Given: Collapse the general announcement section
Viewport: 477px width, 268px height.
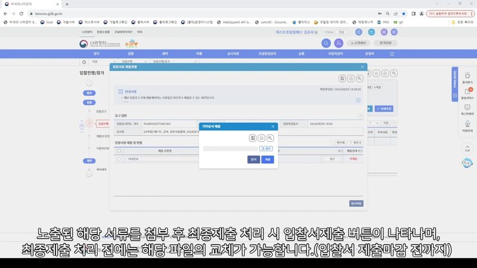Looking at the screenshot, I should [361, 116].
